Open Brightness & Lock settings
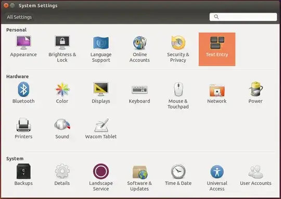This screenshot has width=281, height=199. click(62, 49)
